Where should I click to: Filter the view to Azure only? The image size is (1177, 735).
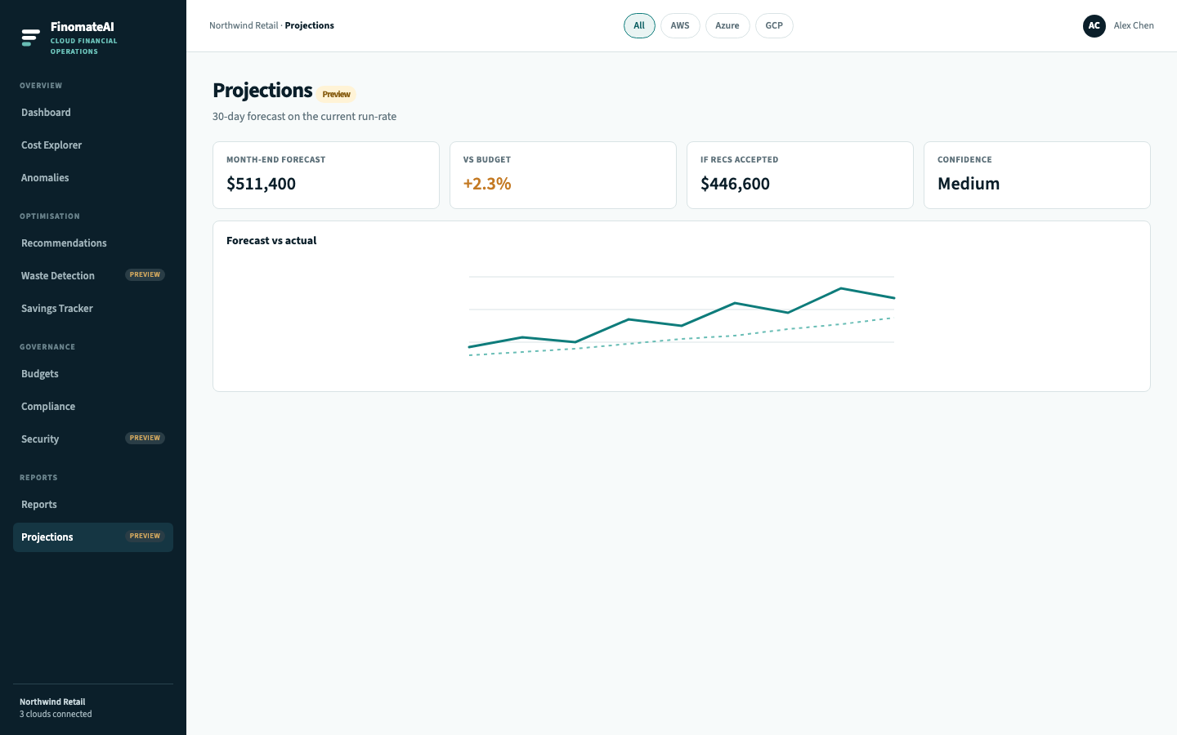coord(727,26)
